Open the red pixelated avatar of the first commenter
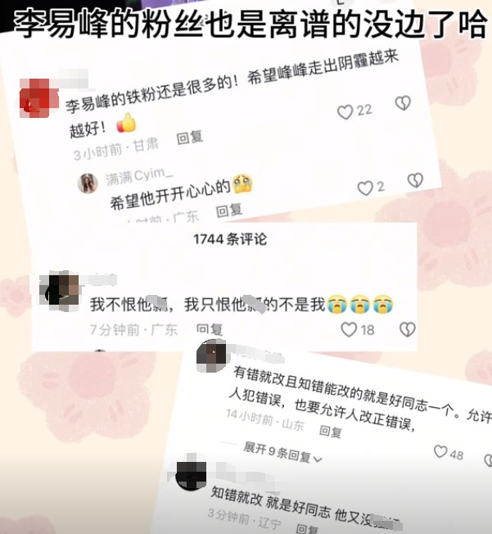This screenshot has width=492, height=534. click(38, 98)
